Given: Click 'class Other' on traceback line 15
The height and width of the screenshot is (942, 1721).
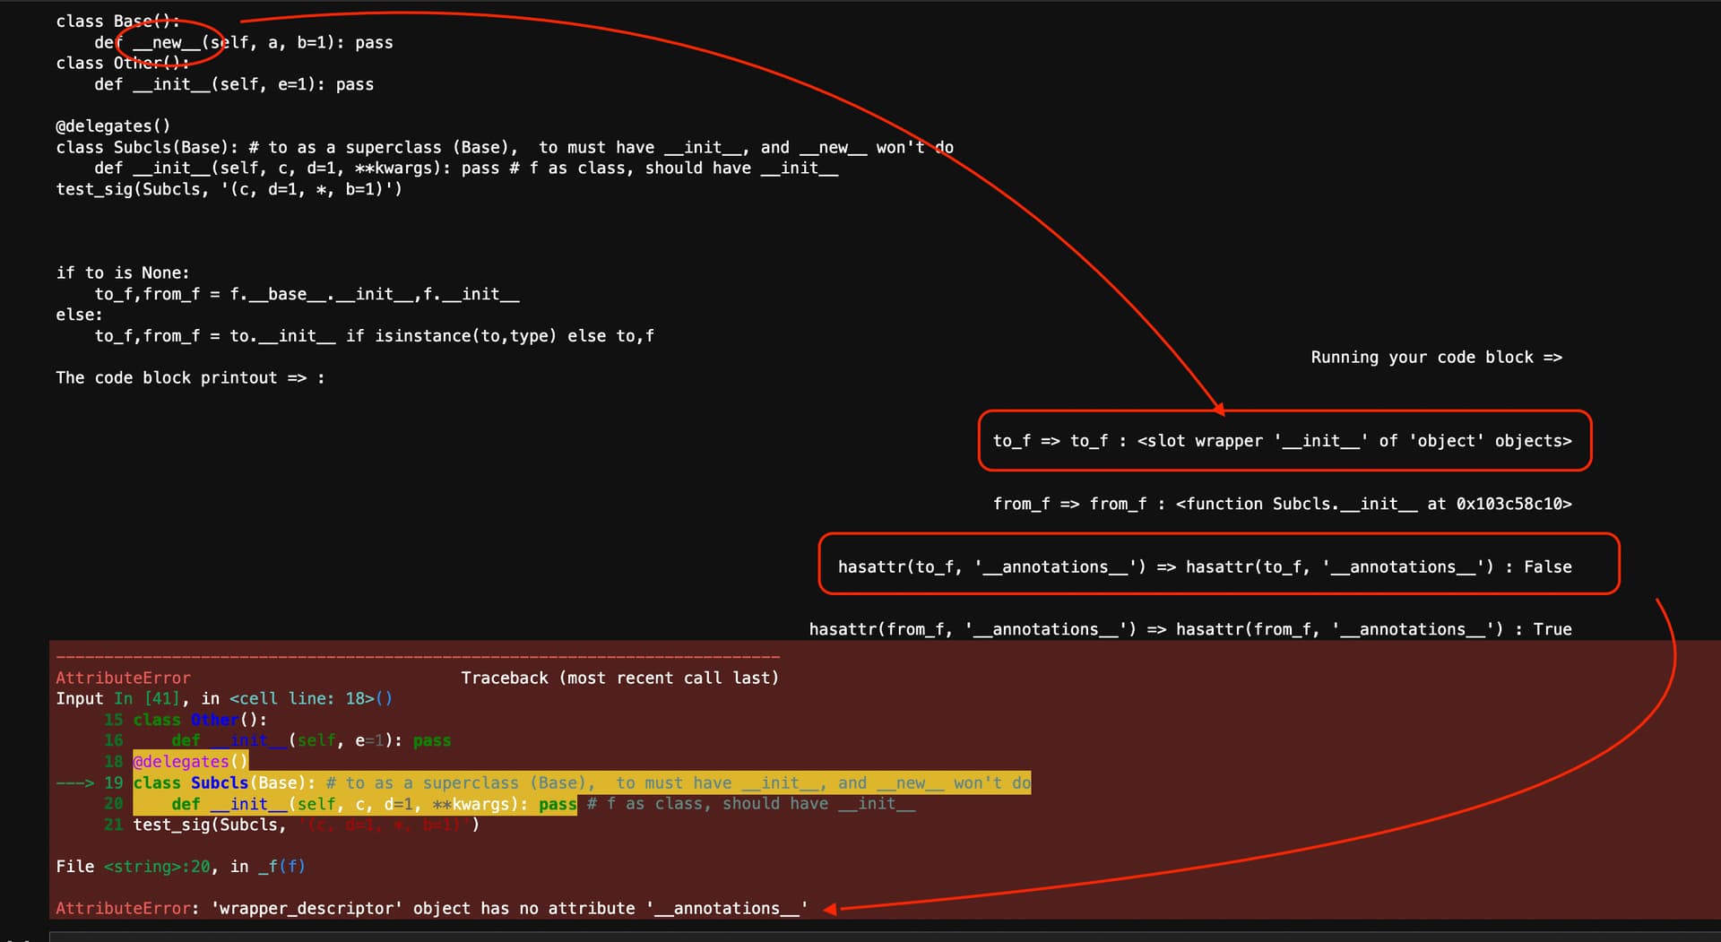Looking at the screenshot, I should tap(186, 720).
